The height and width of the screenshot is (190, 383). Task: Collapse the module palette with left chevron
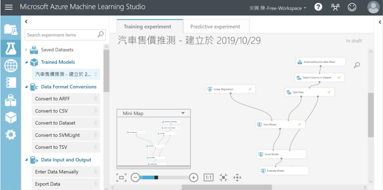point(26,21)
